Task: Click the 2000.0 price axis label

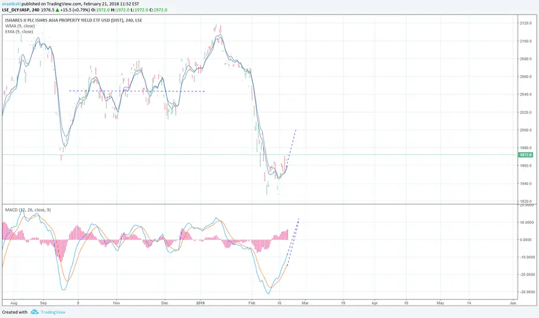Action: (526, 130)
